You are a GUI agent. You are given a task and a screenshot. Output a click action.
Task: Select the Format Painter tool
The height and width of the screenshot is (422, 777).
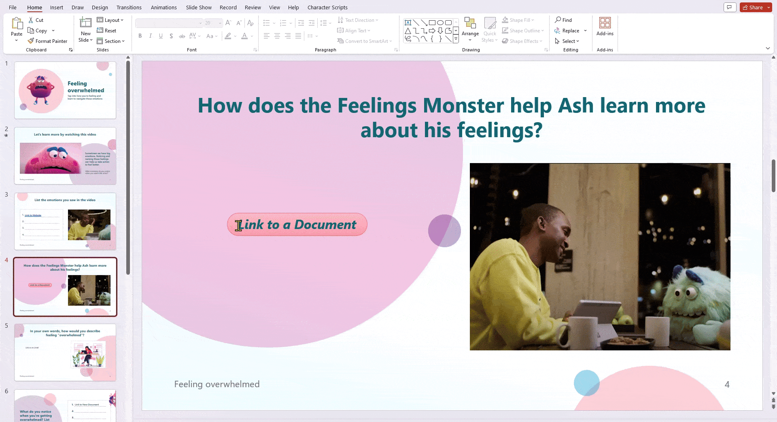(47, 41)
